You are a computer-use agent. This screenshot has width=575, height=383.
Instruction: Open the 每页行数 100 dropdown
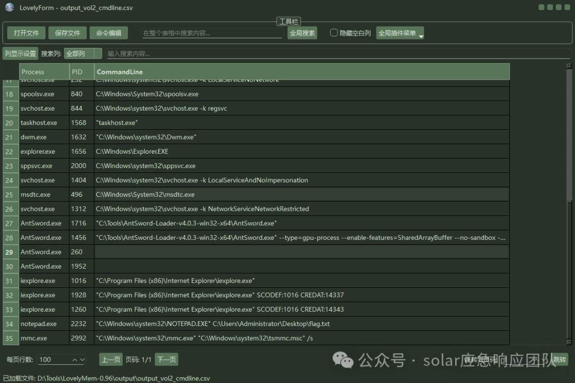click(x=62, y=360)
